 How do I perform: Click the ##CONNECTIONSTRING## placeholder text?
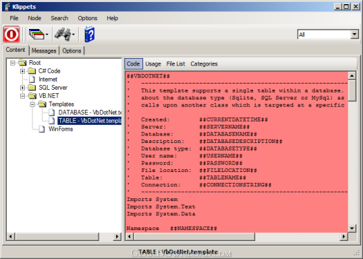coord(235,185)
